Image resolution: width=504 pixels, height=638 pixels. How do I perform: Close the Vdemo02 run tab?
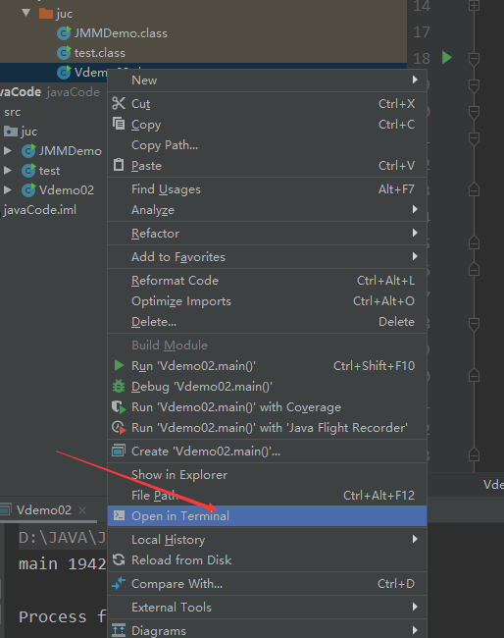82,509
